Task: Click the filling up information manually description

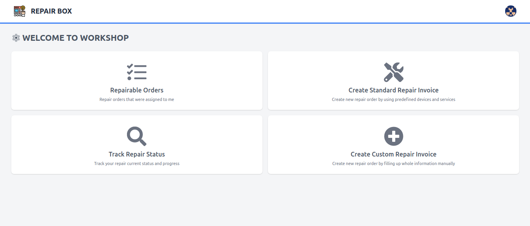Action: click(x=393, y=163)
